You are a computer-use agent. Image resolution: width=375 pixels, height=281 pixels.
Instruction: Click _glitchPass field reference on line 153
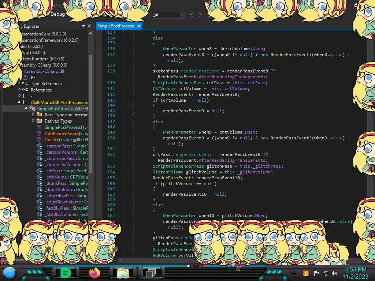point(267,166)
